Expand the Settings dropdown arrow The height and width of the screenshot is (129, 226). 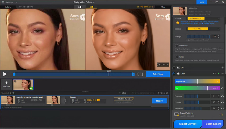16,2
